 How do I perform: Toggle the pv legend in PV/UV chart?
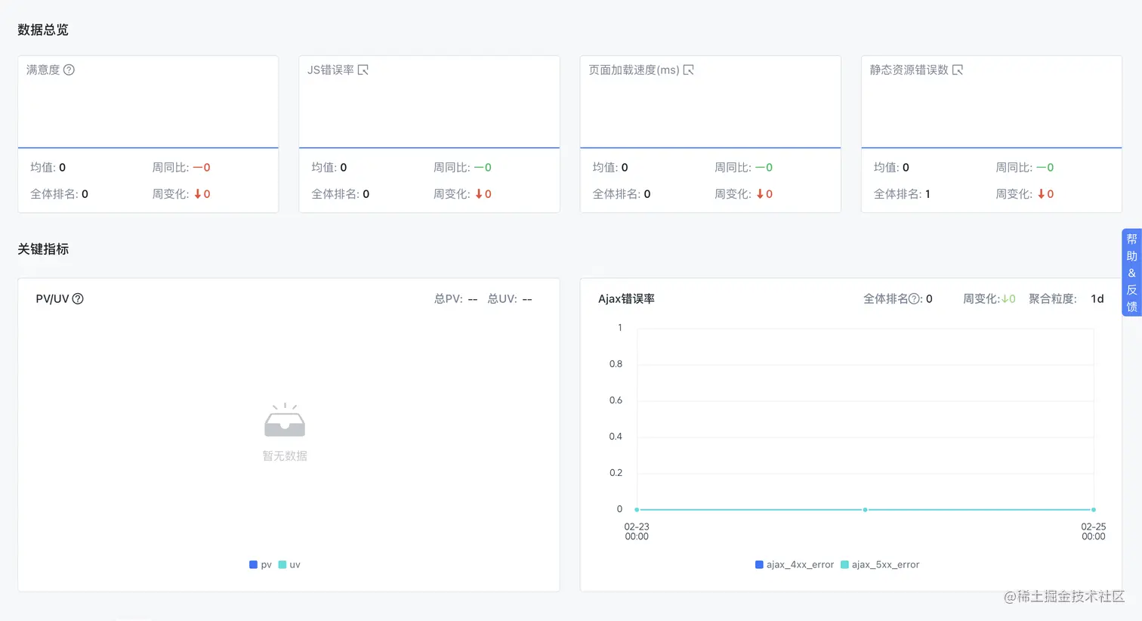(x=260, y=564)
